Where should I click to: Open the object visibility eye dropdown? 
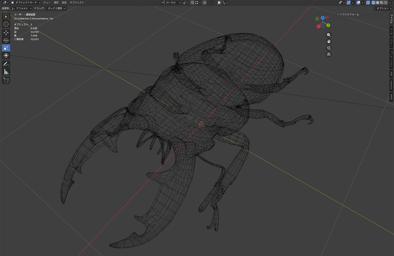point(342,3)
